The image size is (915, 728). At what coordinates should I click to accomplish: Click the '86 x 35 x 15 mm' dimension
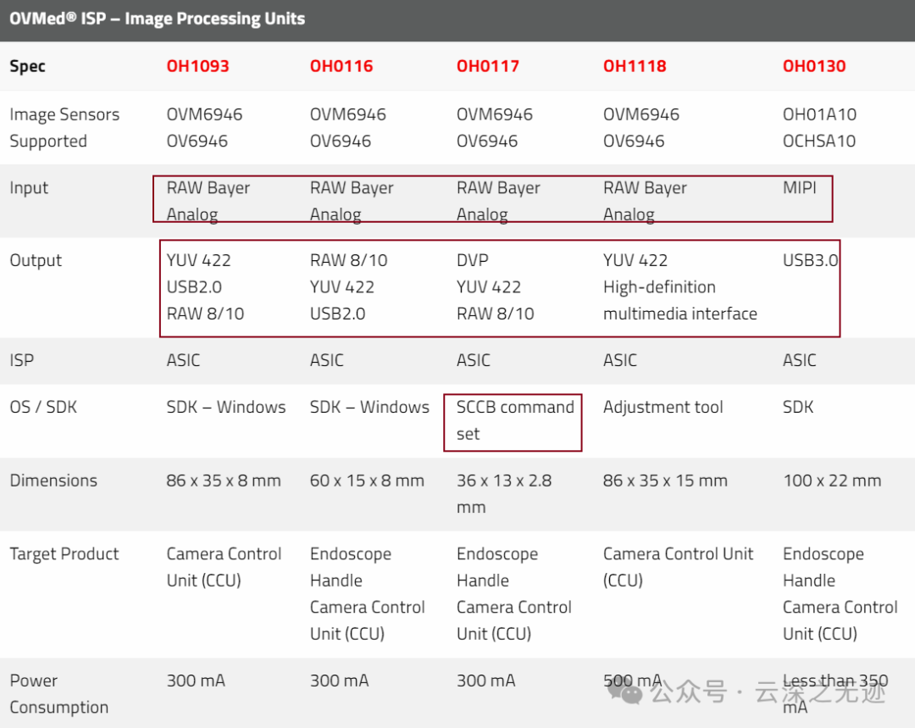tap(665, 481)
